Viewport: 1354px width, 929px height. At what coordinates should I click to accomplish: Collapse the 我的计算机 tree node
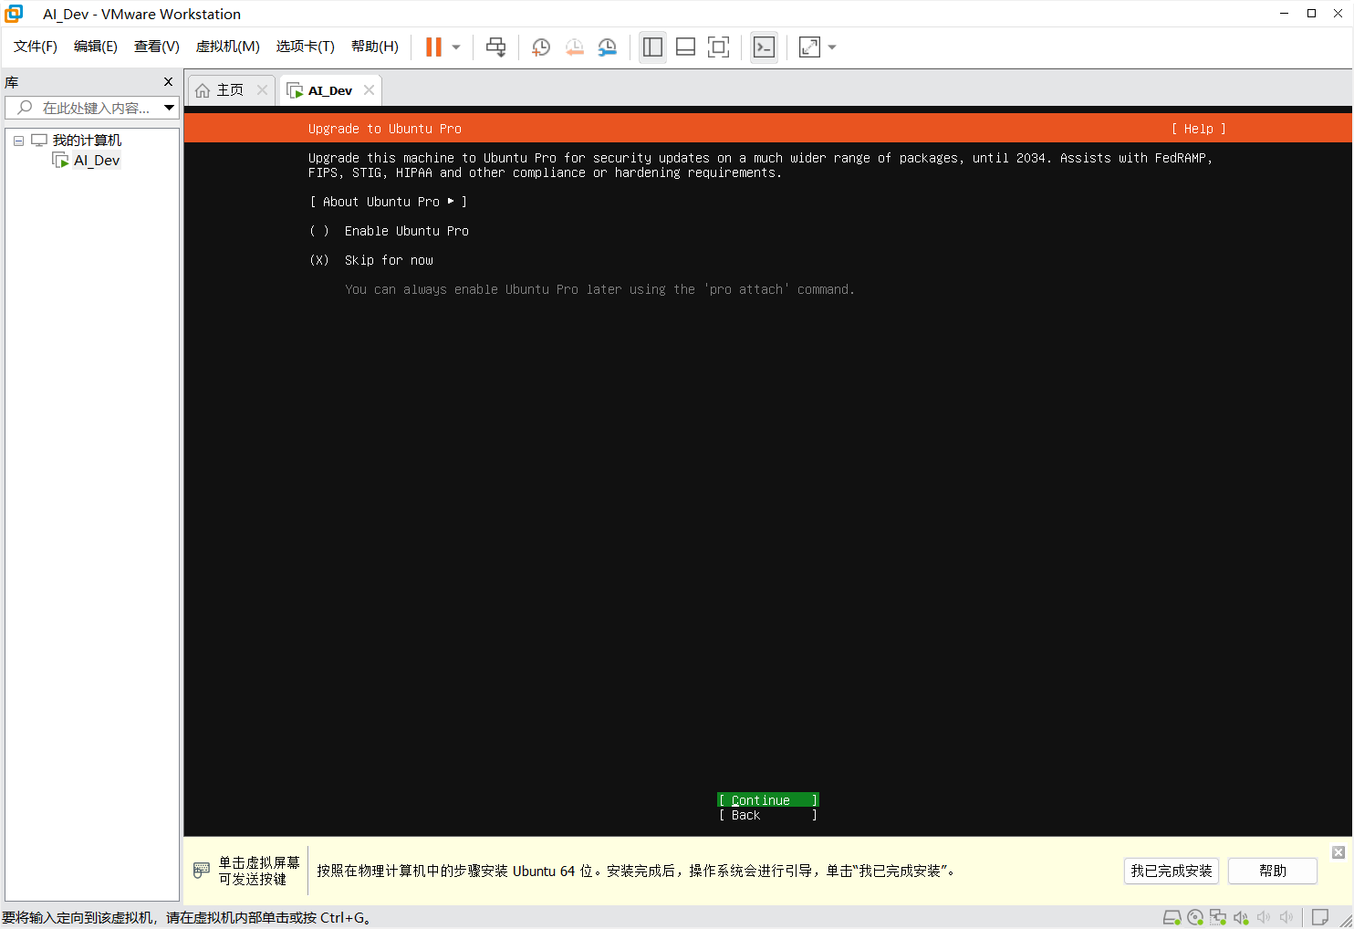pyautogui.click(x=18, y=140)
